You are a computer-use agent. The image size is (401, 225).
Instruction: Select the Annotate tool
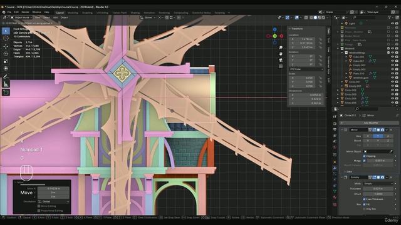[x=6, y=76]
